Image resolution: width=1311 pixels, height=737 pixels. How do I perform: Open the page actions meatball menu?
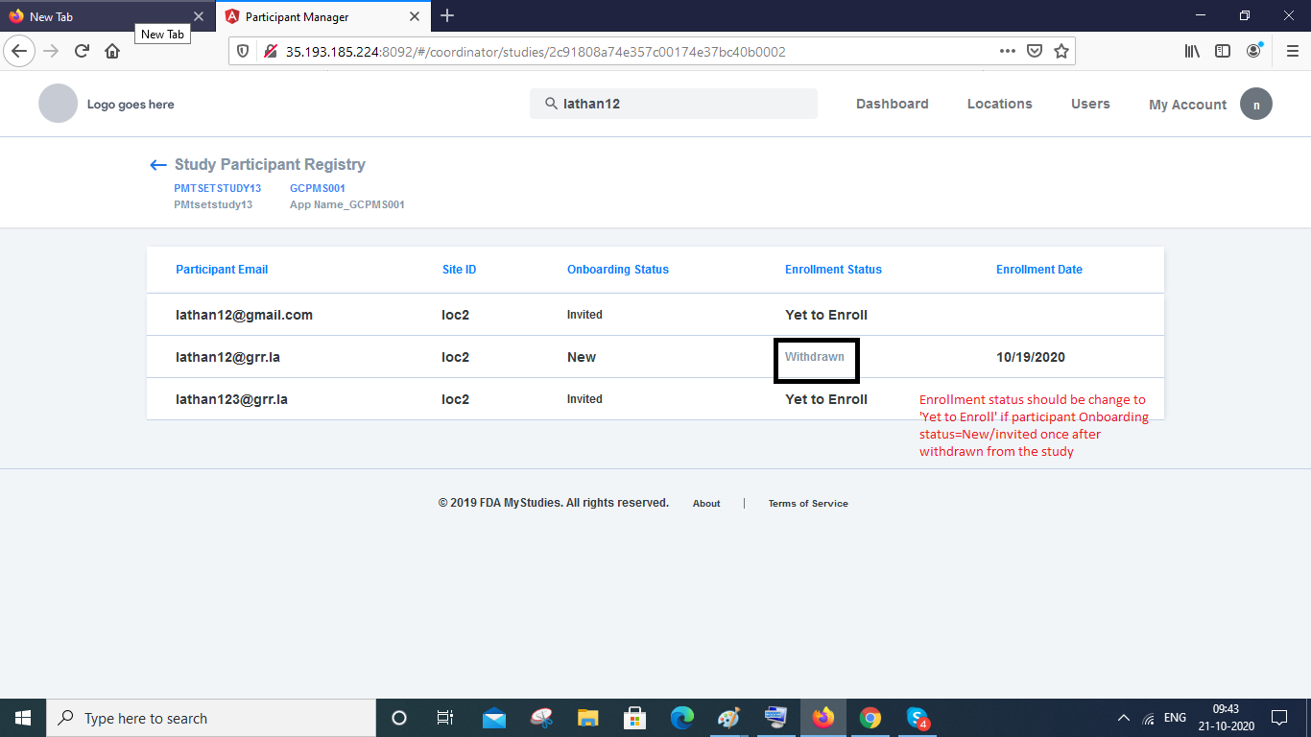pyautogui.click(x=1007, y=51)
